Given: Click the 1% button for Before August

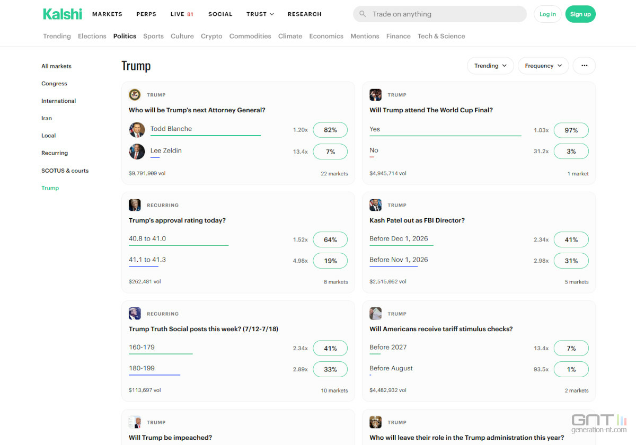Looking at the screenshot, I should coord(571,369).
